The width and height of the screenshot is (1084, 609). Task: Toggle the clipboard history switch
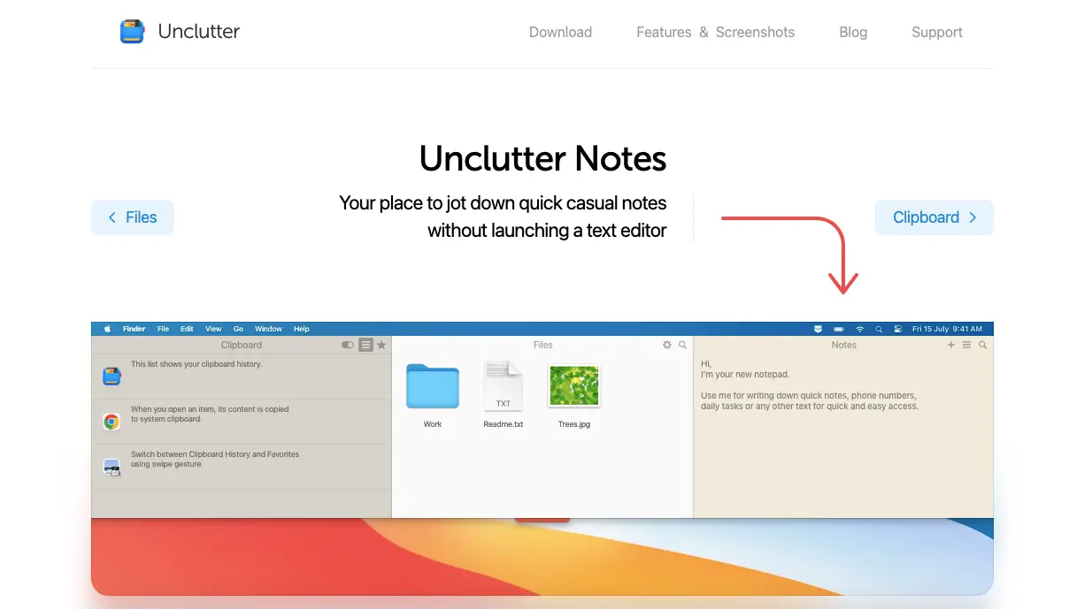pos(348,345)
